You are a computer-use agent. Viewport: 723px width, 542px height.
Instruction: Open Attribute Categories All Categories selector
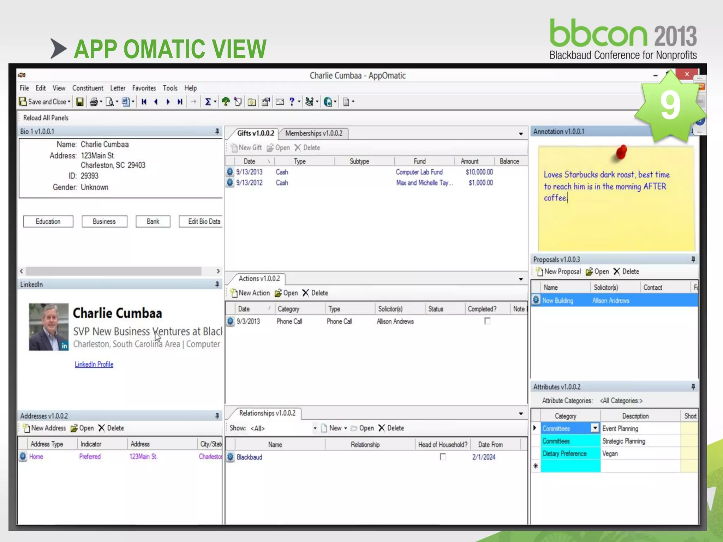(x=621, y=401)
